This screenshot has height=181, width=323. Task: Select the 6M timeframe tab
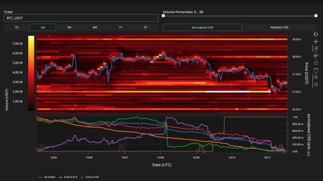(95, 27)
